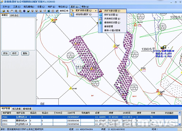The image size is (182, 131).
Task: Switch to the 爆堆数据 tab
Action: coord(27,109)
